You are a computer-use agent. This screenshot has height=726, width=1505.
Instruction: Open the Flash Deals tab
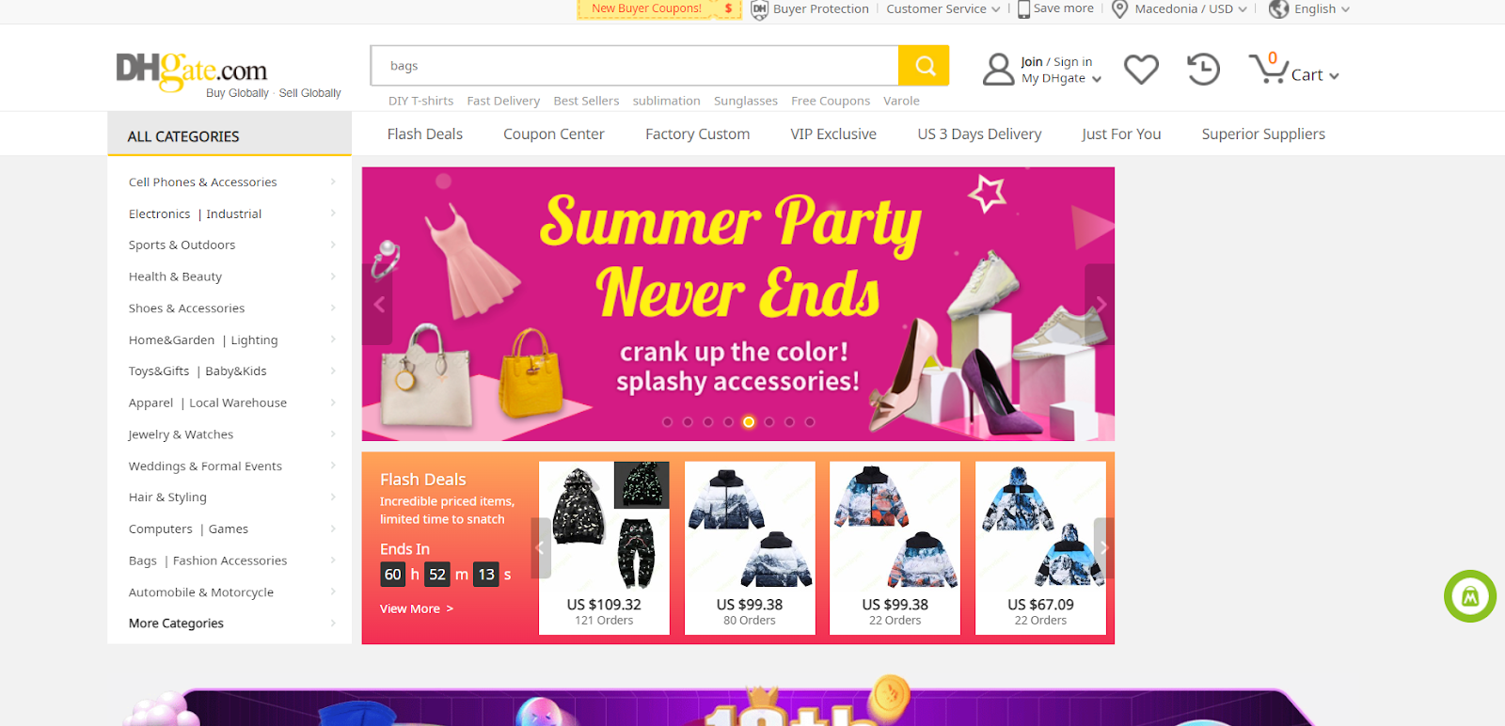pos(425,134)
